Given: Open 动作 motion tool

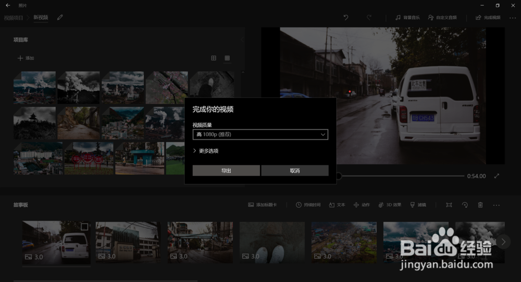Looking at the screenshot, I should 362,205.
